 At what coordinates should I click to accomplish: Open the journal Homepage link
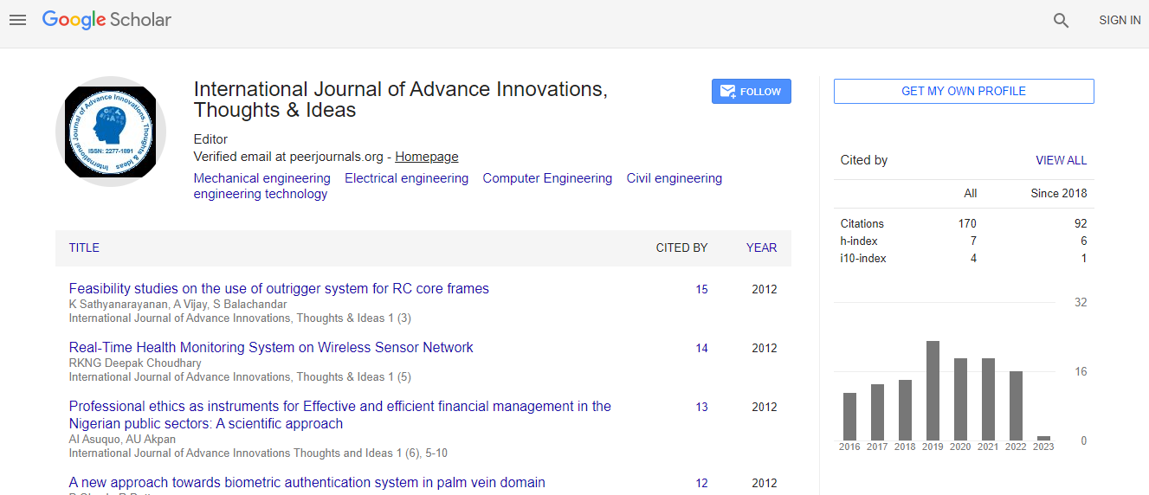[x=426, y=157]
